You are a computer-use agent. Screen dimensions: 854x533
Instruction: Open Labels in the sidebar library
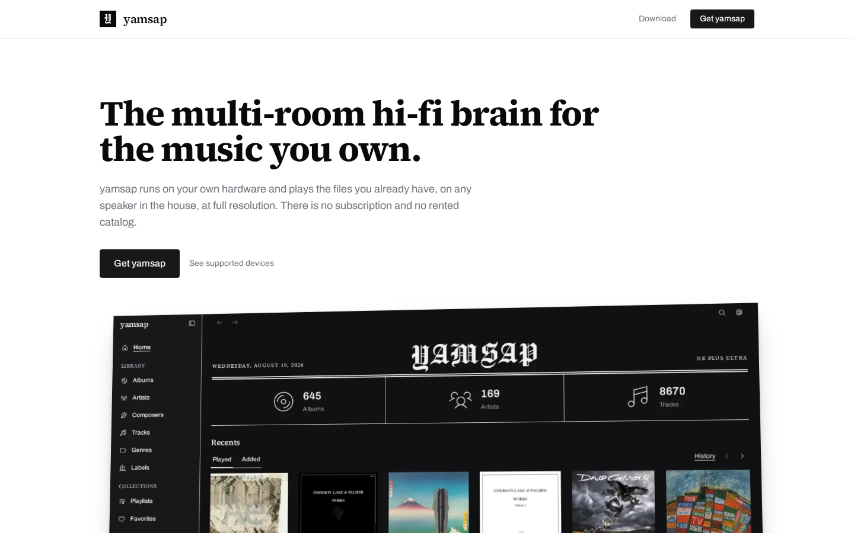pos(140,468)
